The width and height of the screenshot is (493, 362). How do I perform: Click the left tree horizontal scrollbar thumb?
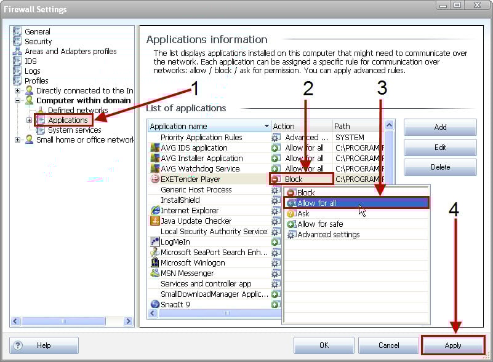[x=63, y=321]
